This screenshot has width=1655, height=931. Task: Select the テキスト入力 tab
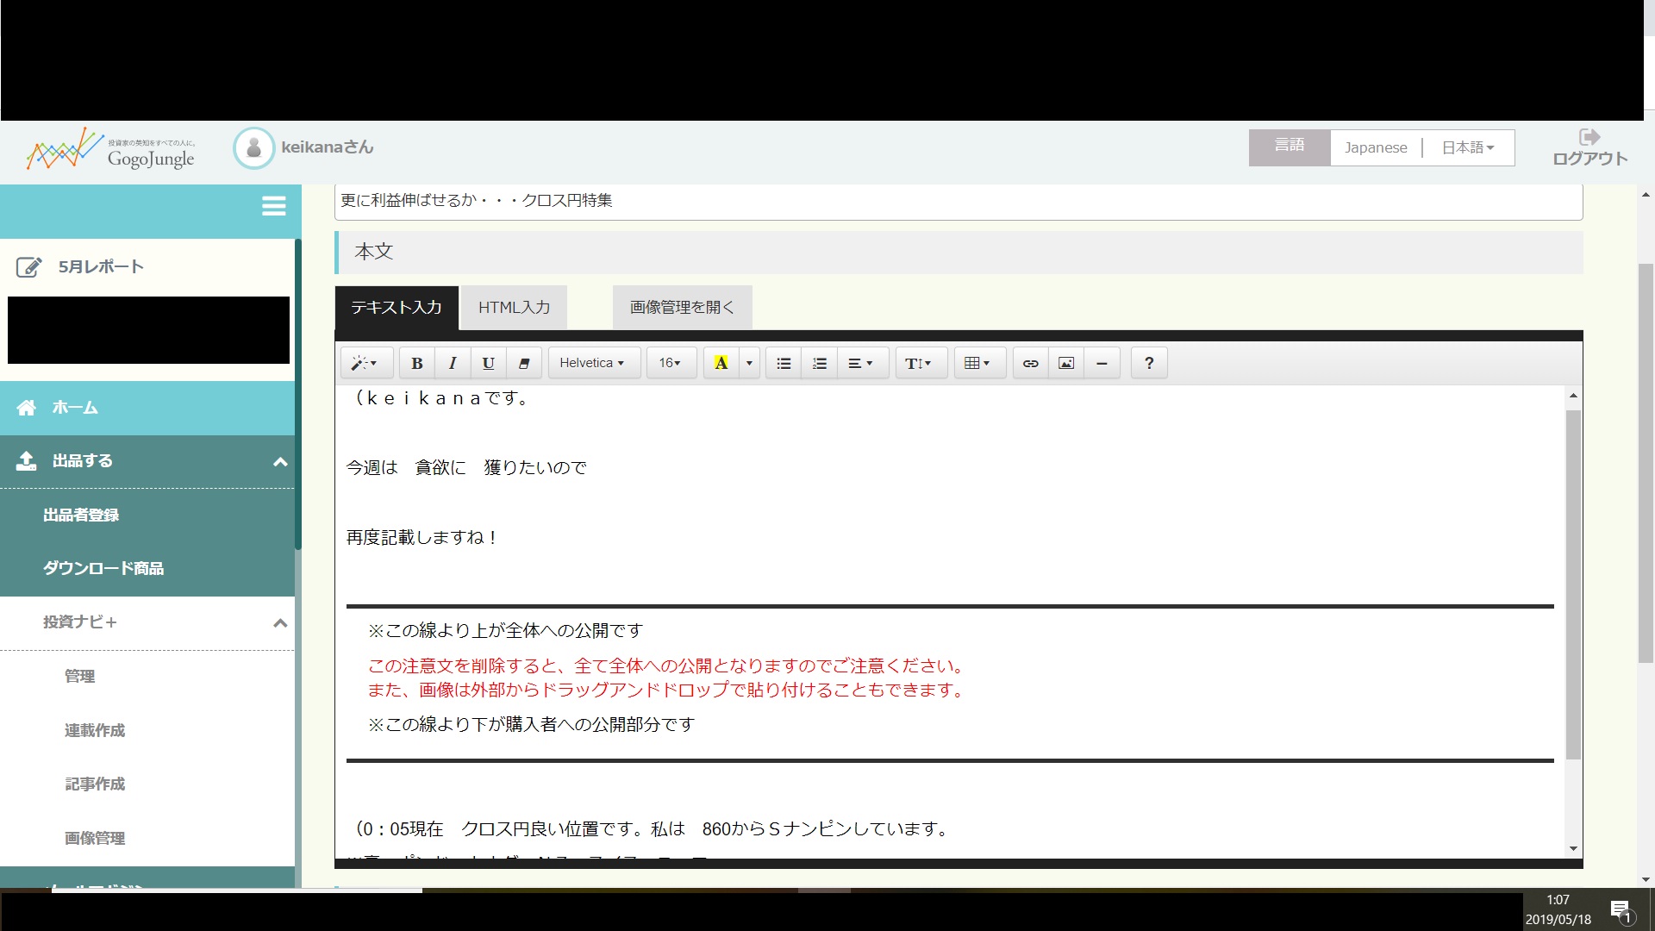(397, 308)
